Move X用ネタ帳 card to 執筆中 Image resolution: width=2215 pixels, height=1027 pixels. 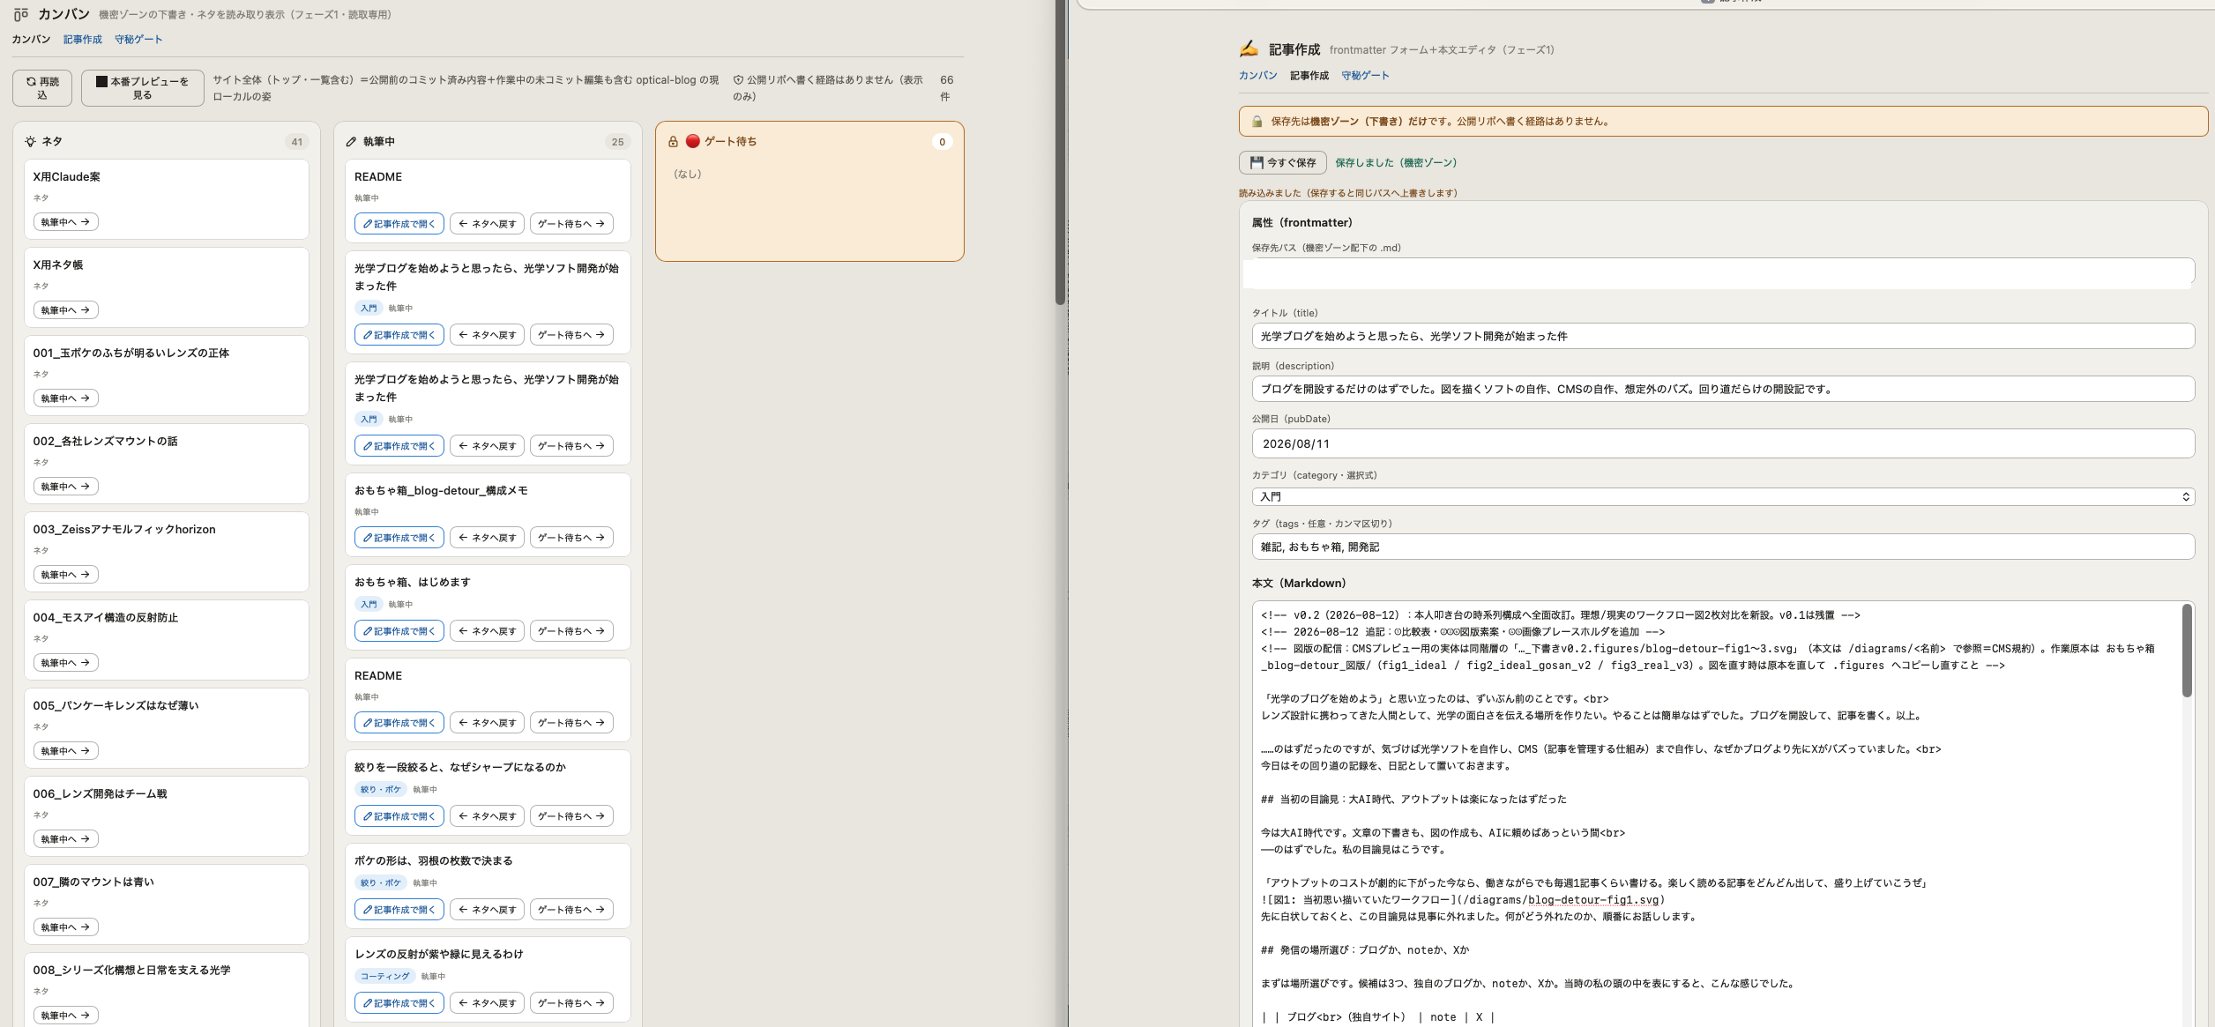point(65,310)
